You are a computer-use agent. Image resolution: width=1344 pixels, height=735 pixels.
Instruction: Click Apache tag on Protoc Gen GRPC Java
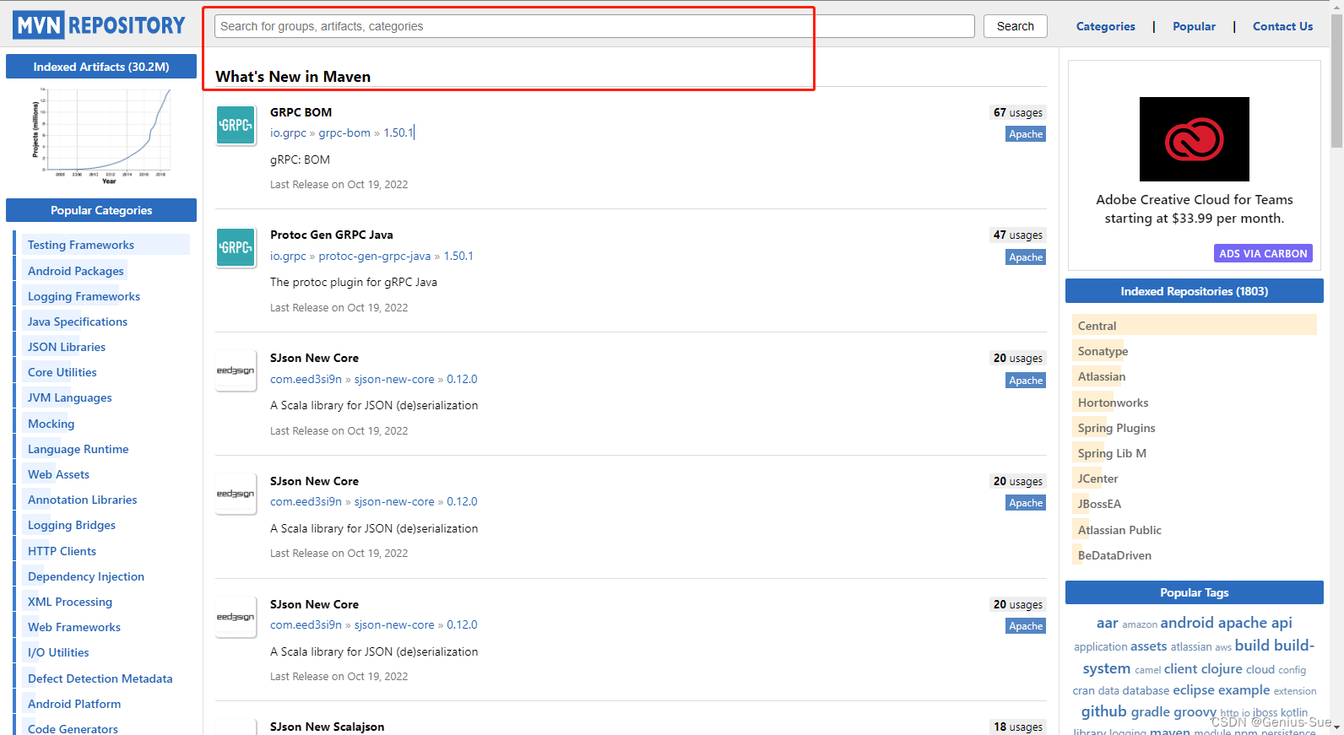point(1026,257)
